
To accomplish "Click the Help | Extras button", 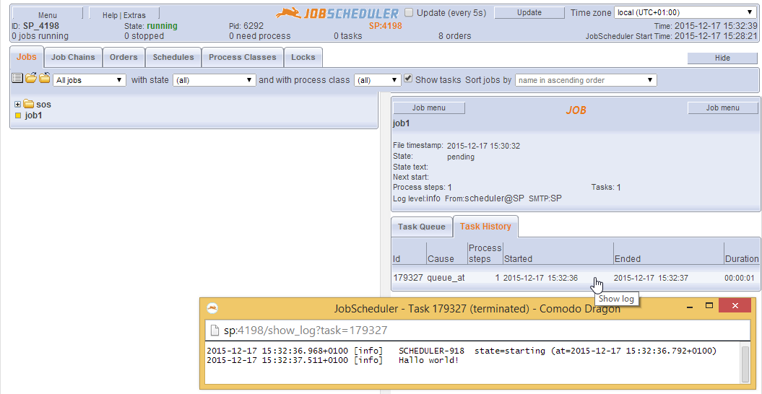I will coord(124,14).
